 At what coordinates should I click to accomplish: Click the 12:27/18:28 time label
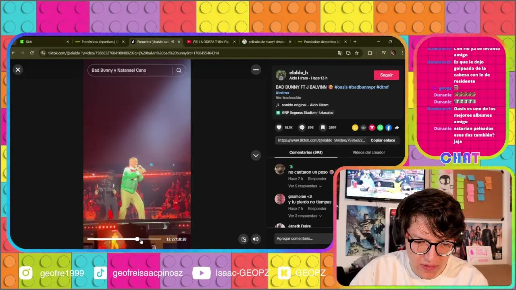click(x=176, y=239)
